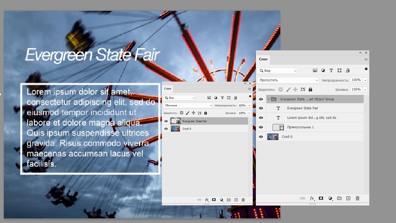Hide Прямоугольник 1 layer
This screenshot has width=396, height=223.
click(261, 127)
